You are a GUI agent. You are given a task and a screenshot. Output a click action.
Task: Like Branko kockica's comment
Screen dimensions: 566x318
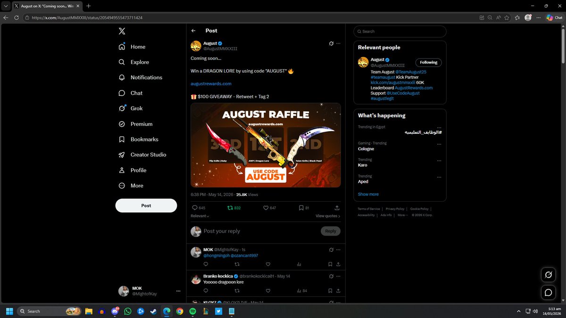tap(268, 291)
